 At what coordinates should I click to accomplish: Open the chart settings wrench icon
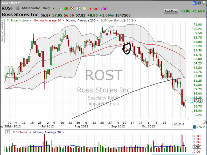[x=60, y=8]
